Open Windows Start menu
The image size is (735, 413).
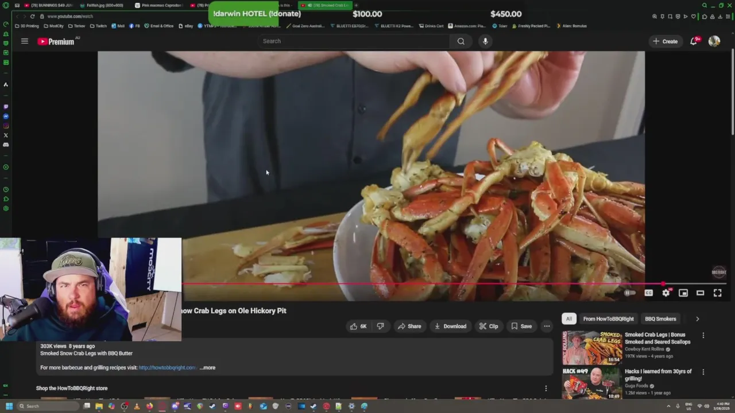point(9,406)
